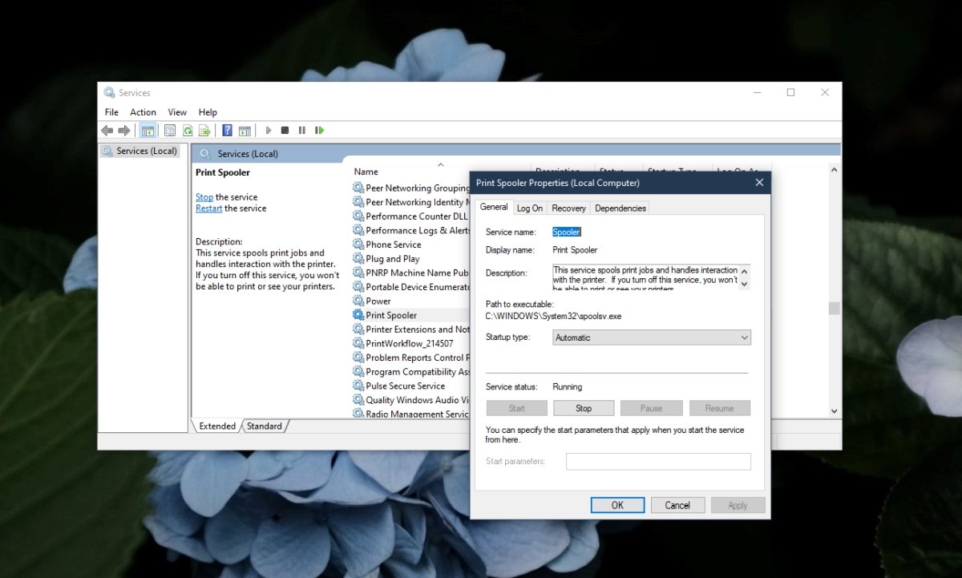Viewport: 962px width, 578px height.
Task: Click services list scrollbar up arrow
Action: [x=834, y=170]
